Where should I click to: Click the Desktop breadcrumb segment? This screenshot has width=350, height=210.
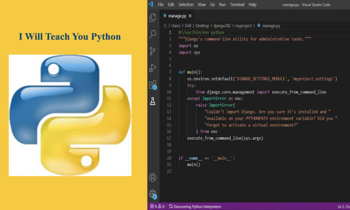click(x=202, y=26)
